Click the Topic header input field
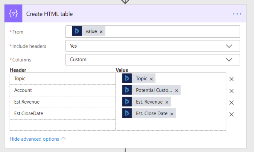The width and height of the screenshot is (254, 152). (63, 79)
